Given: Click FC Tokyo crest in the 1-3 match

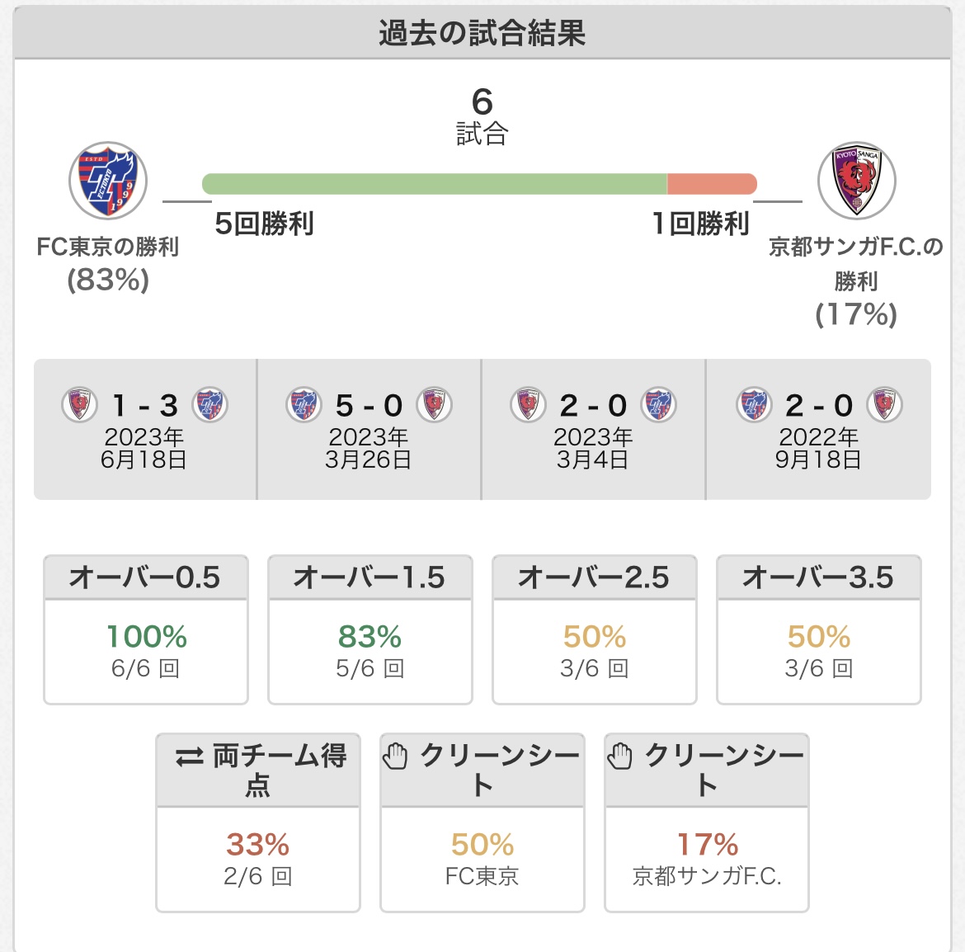Looking at the screenshot, I should pos(209,404).
